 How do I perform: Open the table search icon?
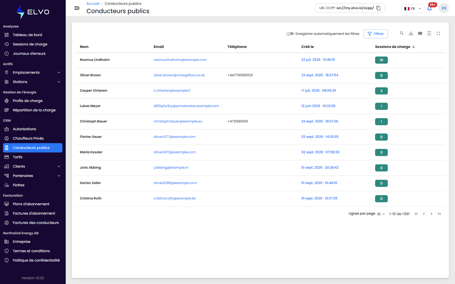[402, 34]
